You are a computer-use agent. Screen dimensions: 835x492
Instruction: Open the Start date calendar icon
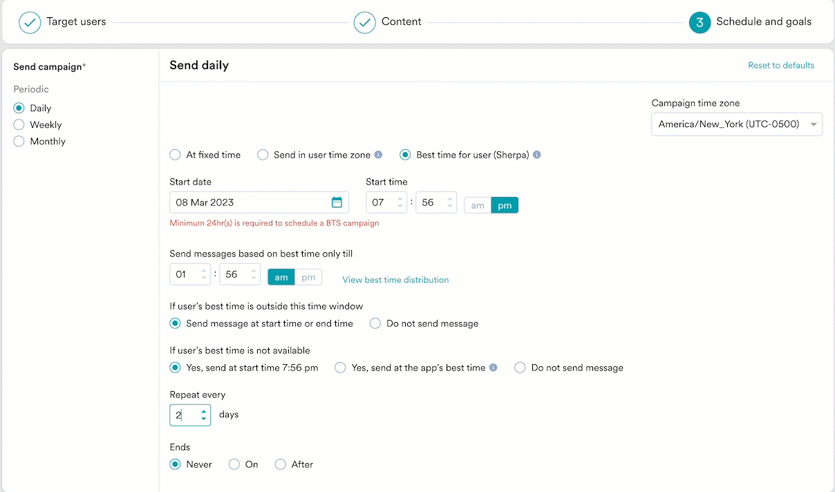(337, 202)
